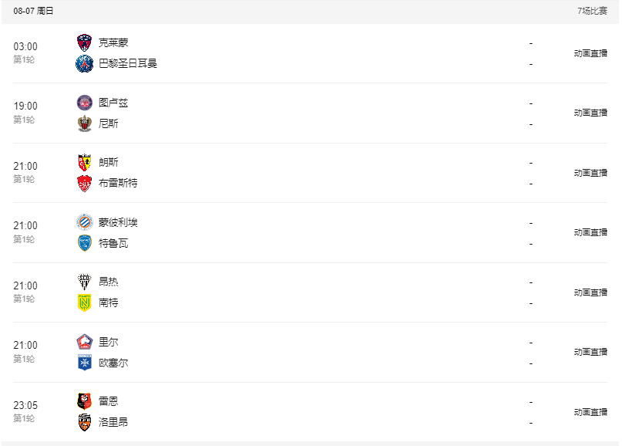The height and width of the screenshot is (446, 622).
Task: Open 动画直播 for 雷恩 vs 洛里昂
Action: [x=590, y=412]
